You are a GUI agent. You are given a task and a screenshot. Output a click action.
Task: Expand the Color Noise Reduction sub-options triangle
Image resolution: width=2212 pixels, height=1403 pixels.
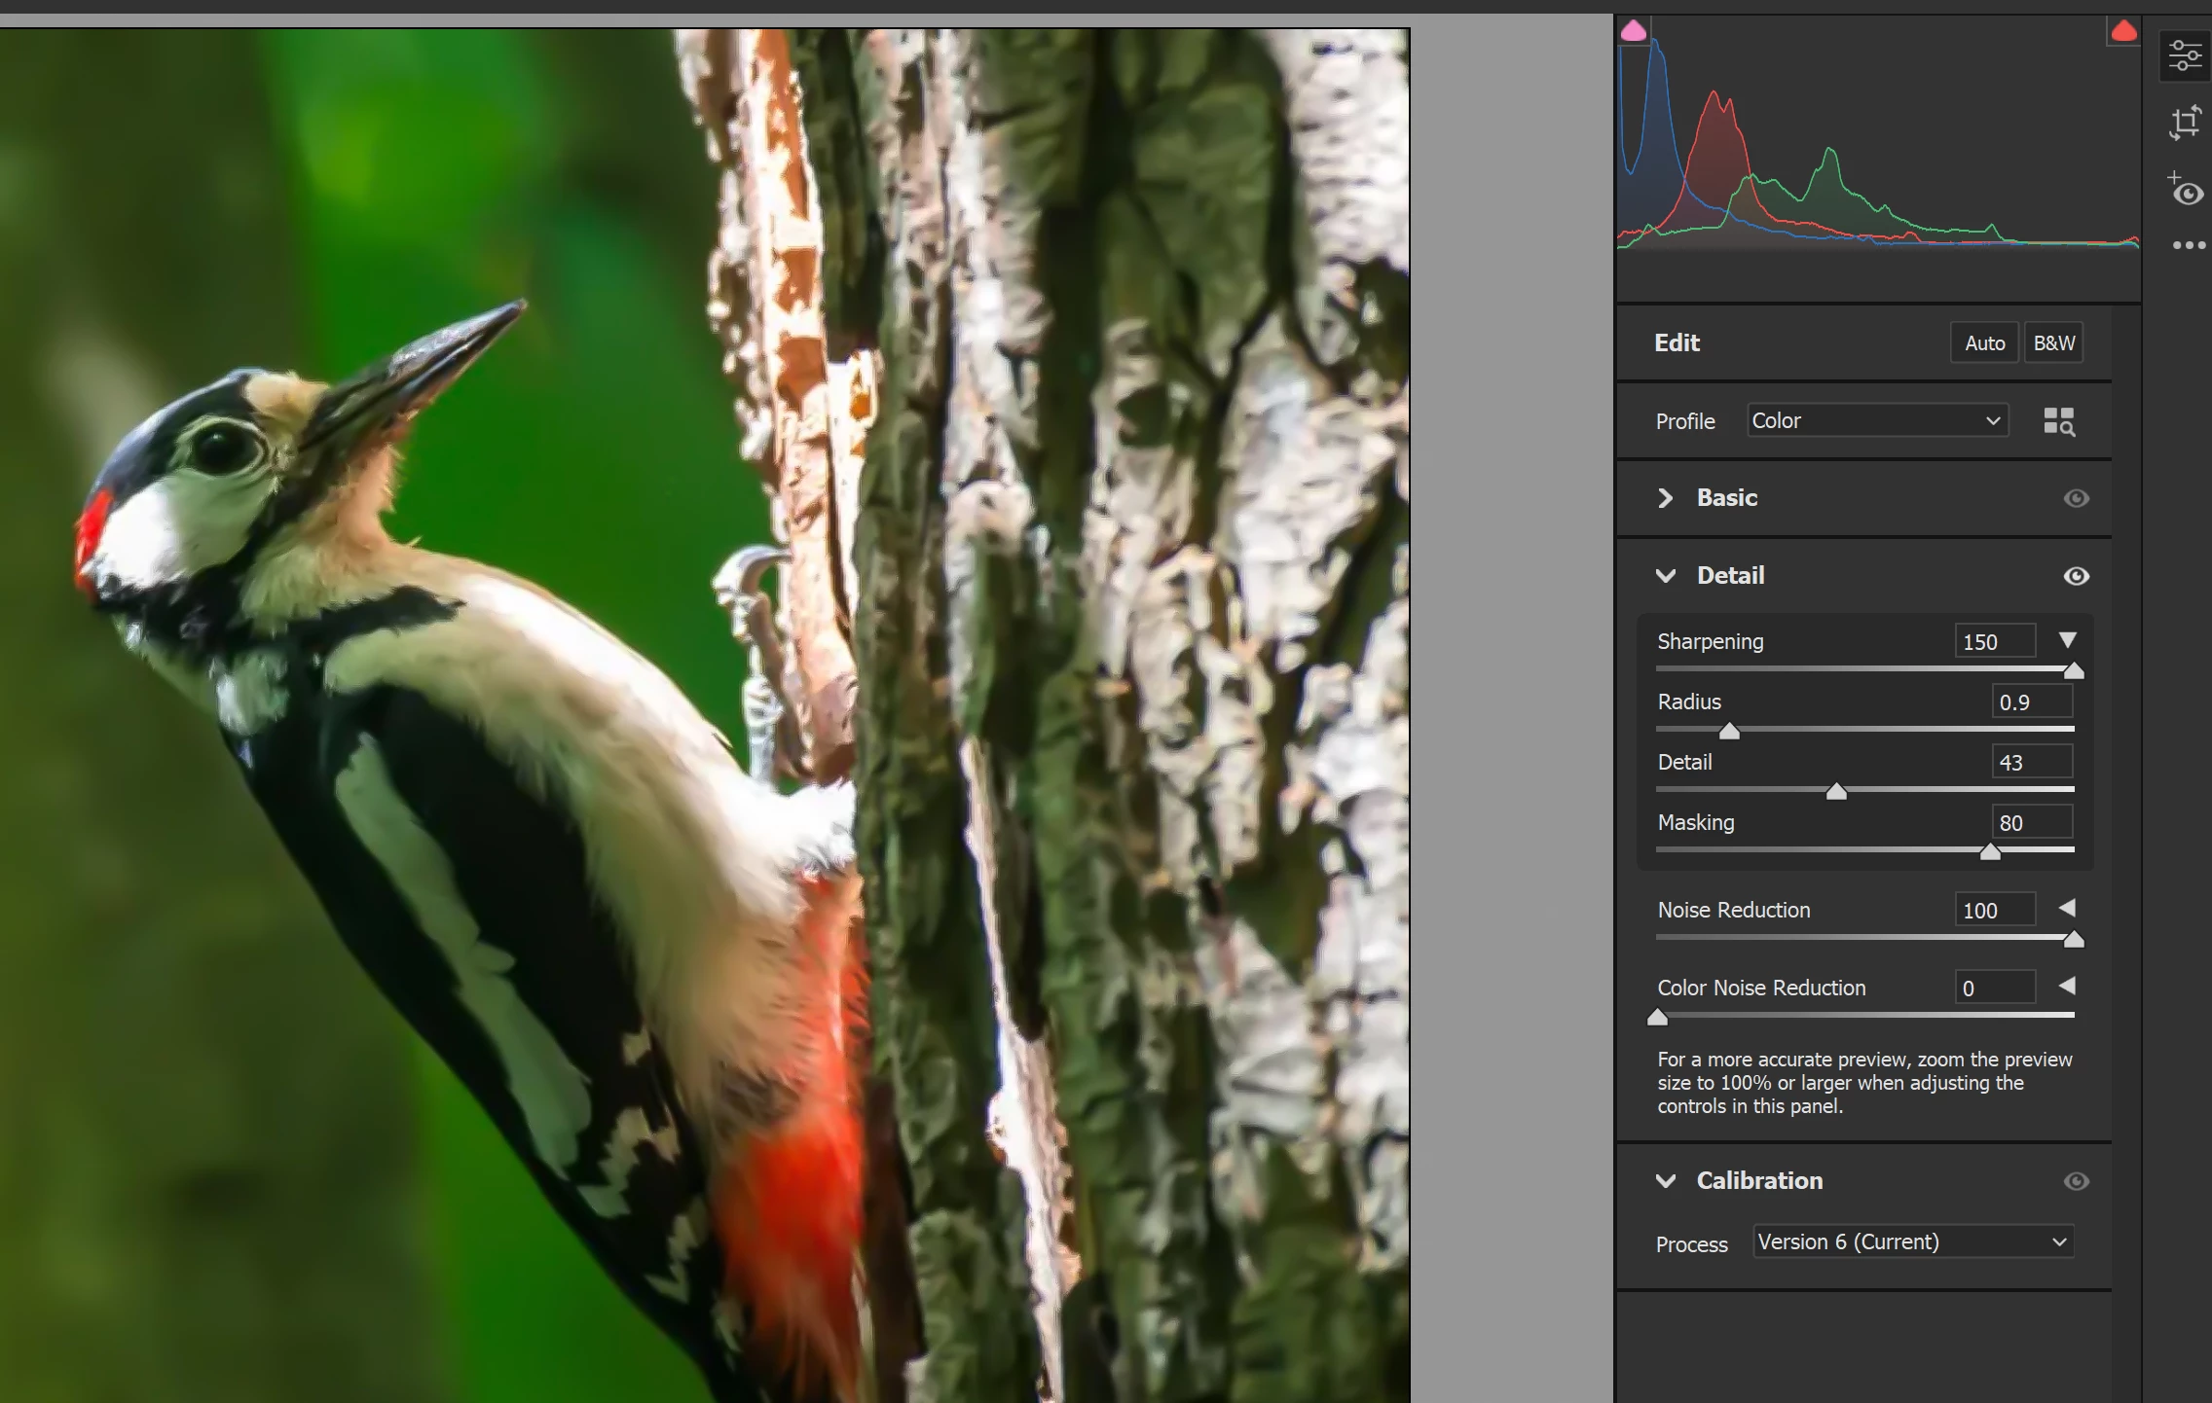(2068, 986)
